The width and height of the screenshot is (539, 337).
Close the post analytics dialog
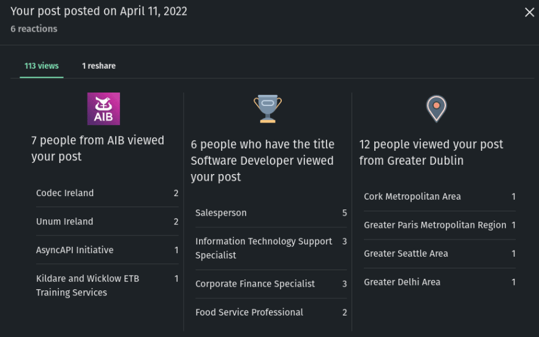click(529, 12)
